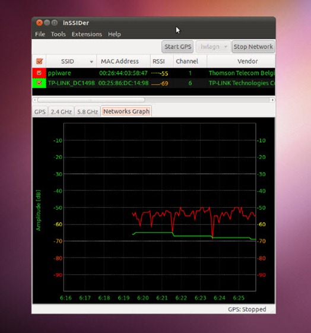Click the scrollbar right arrow
Screen dimensions: 311x333
tap(272, 100)
